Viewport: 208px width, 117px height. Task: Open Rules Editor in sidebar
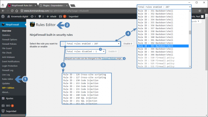coord(8,79)
